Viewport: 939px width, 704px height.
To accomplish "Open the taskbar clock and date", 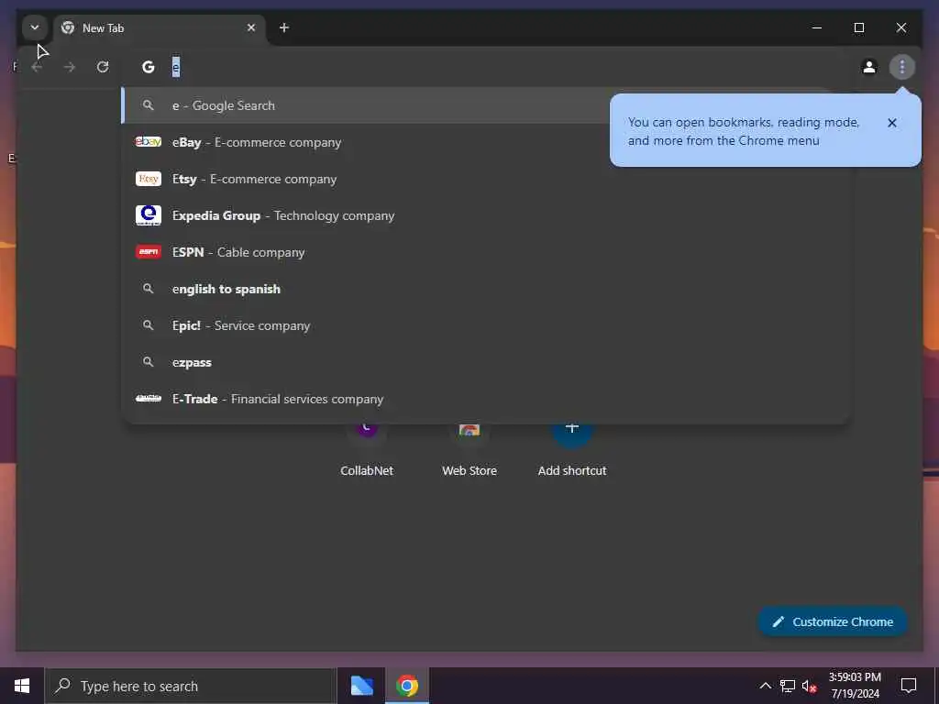I will pos(855,686).
